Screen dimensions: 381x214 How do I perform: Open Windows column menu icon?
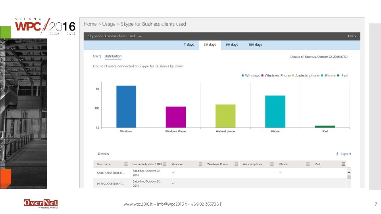click(200, 164)
